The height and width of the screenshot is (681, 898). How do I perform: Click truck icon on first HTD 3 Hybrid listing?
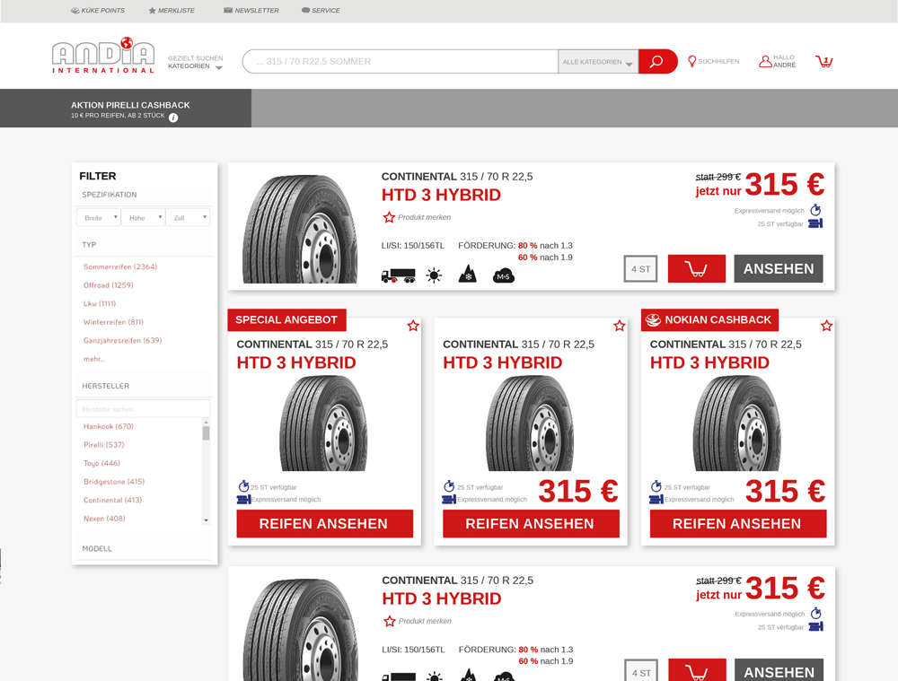point(398,275)
